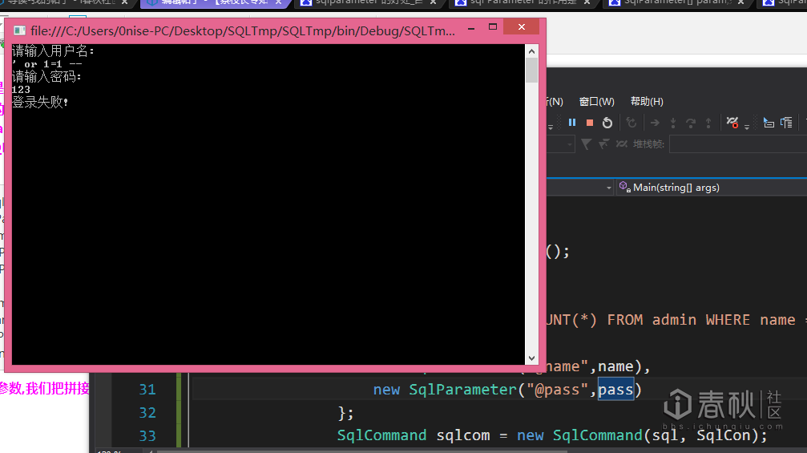This screenshot has height=453, width=807.
Task: Click the }; closing brace on line 32
Action: point(346,413)
